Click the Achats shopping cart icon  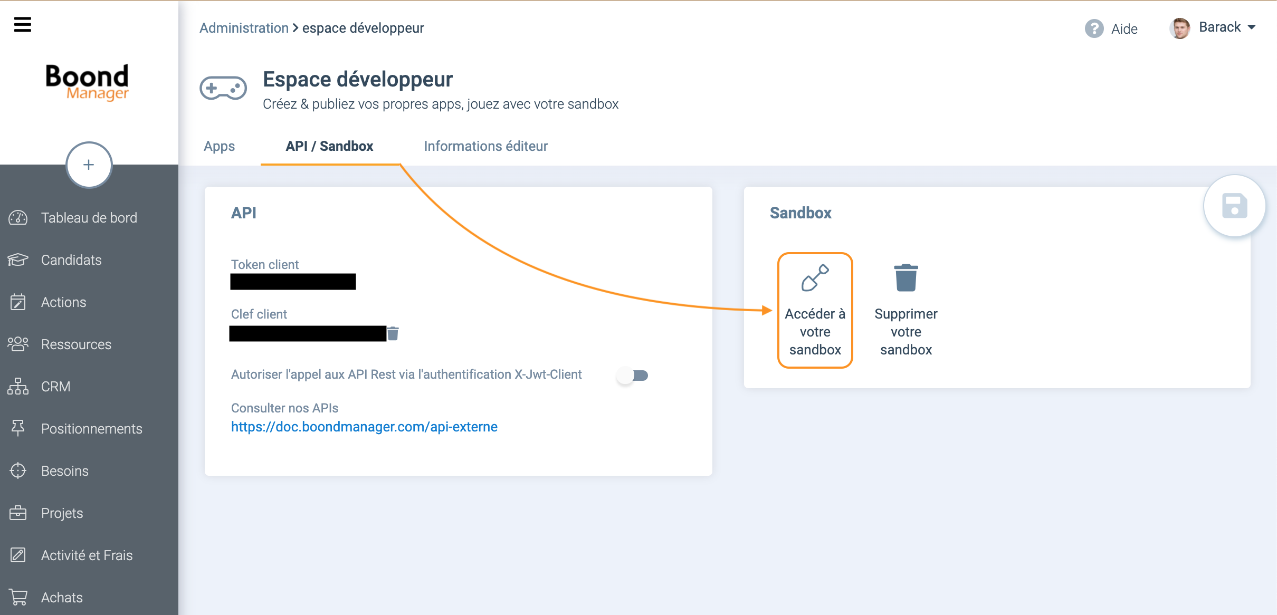click(x=18, y=597)
